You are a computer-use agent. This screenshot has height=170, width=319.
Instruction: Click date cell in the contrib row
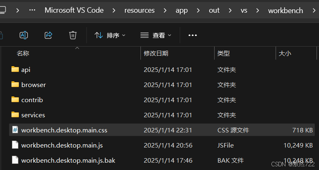click(168, 100)
